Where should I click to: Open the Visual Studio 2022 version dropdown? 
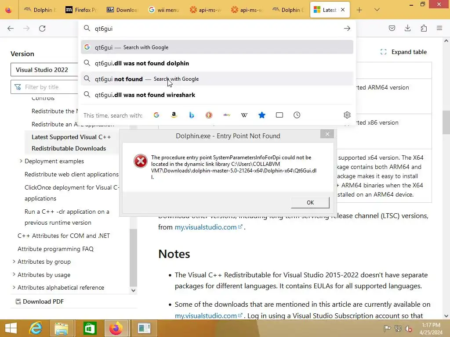pos(44,70)
